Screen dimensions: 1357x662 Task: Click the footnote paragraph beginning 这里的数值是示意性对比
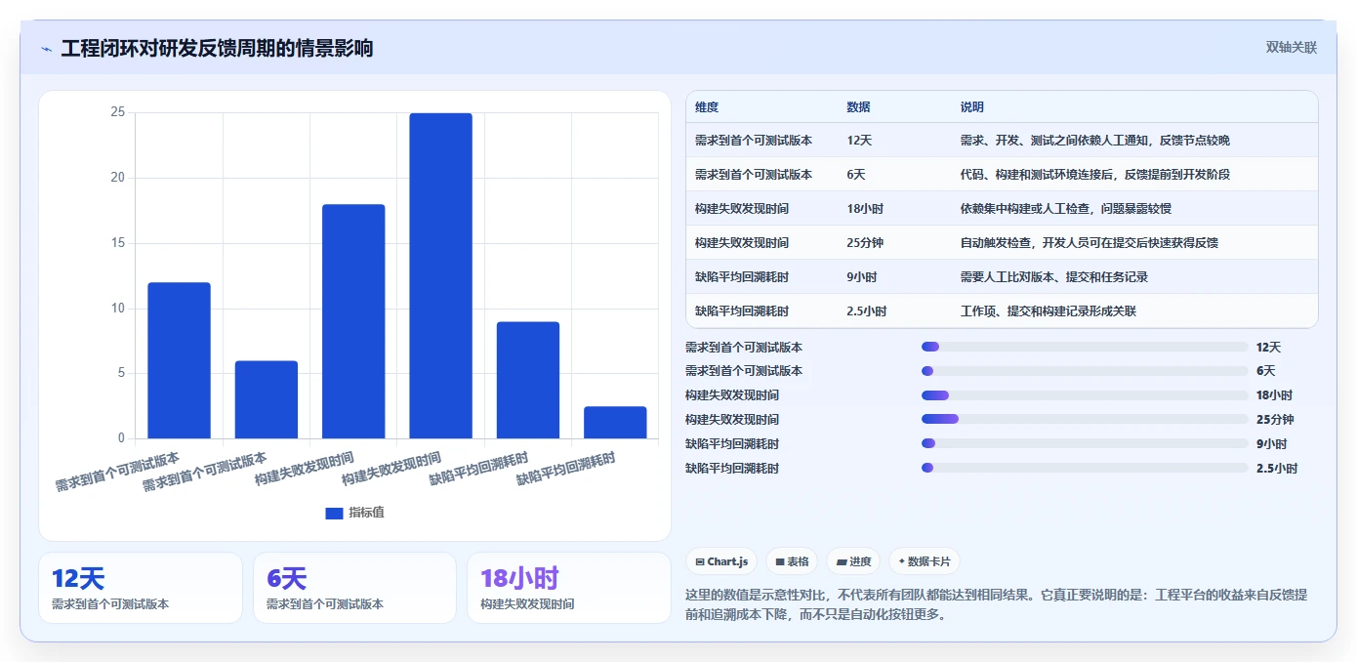pos(997,604)
